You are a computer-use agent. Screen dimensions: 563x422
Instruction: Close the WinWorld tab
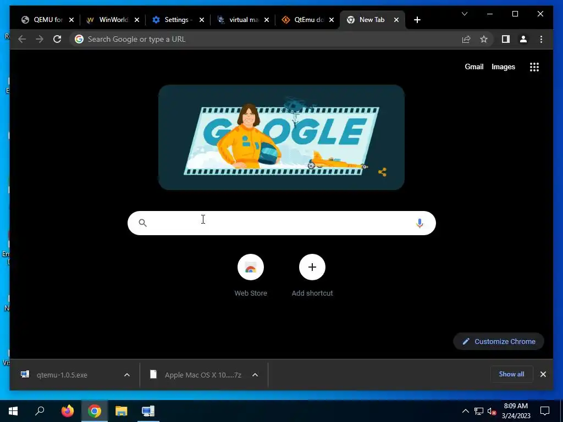(137, 20)
